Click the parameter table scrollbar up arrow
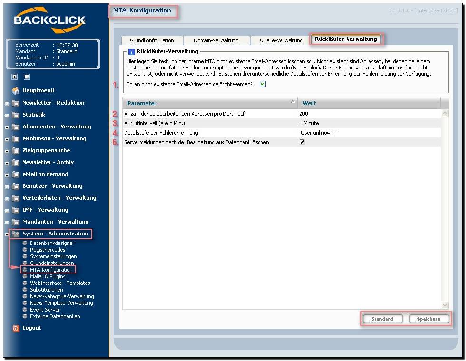The height and width of the screenshot is (361, 466). click(445, 113)
